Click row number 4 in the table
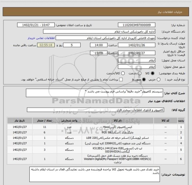The image size is (192, 185). (181, 143)
